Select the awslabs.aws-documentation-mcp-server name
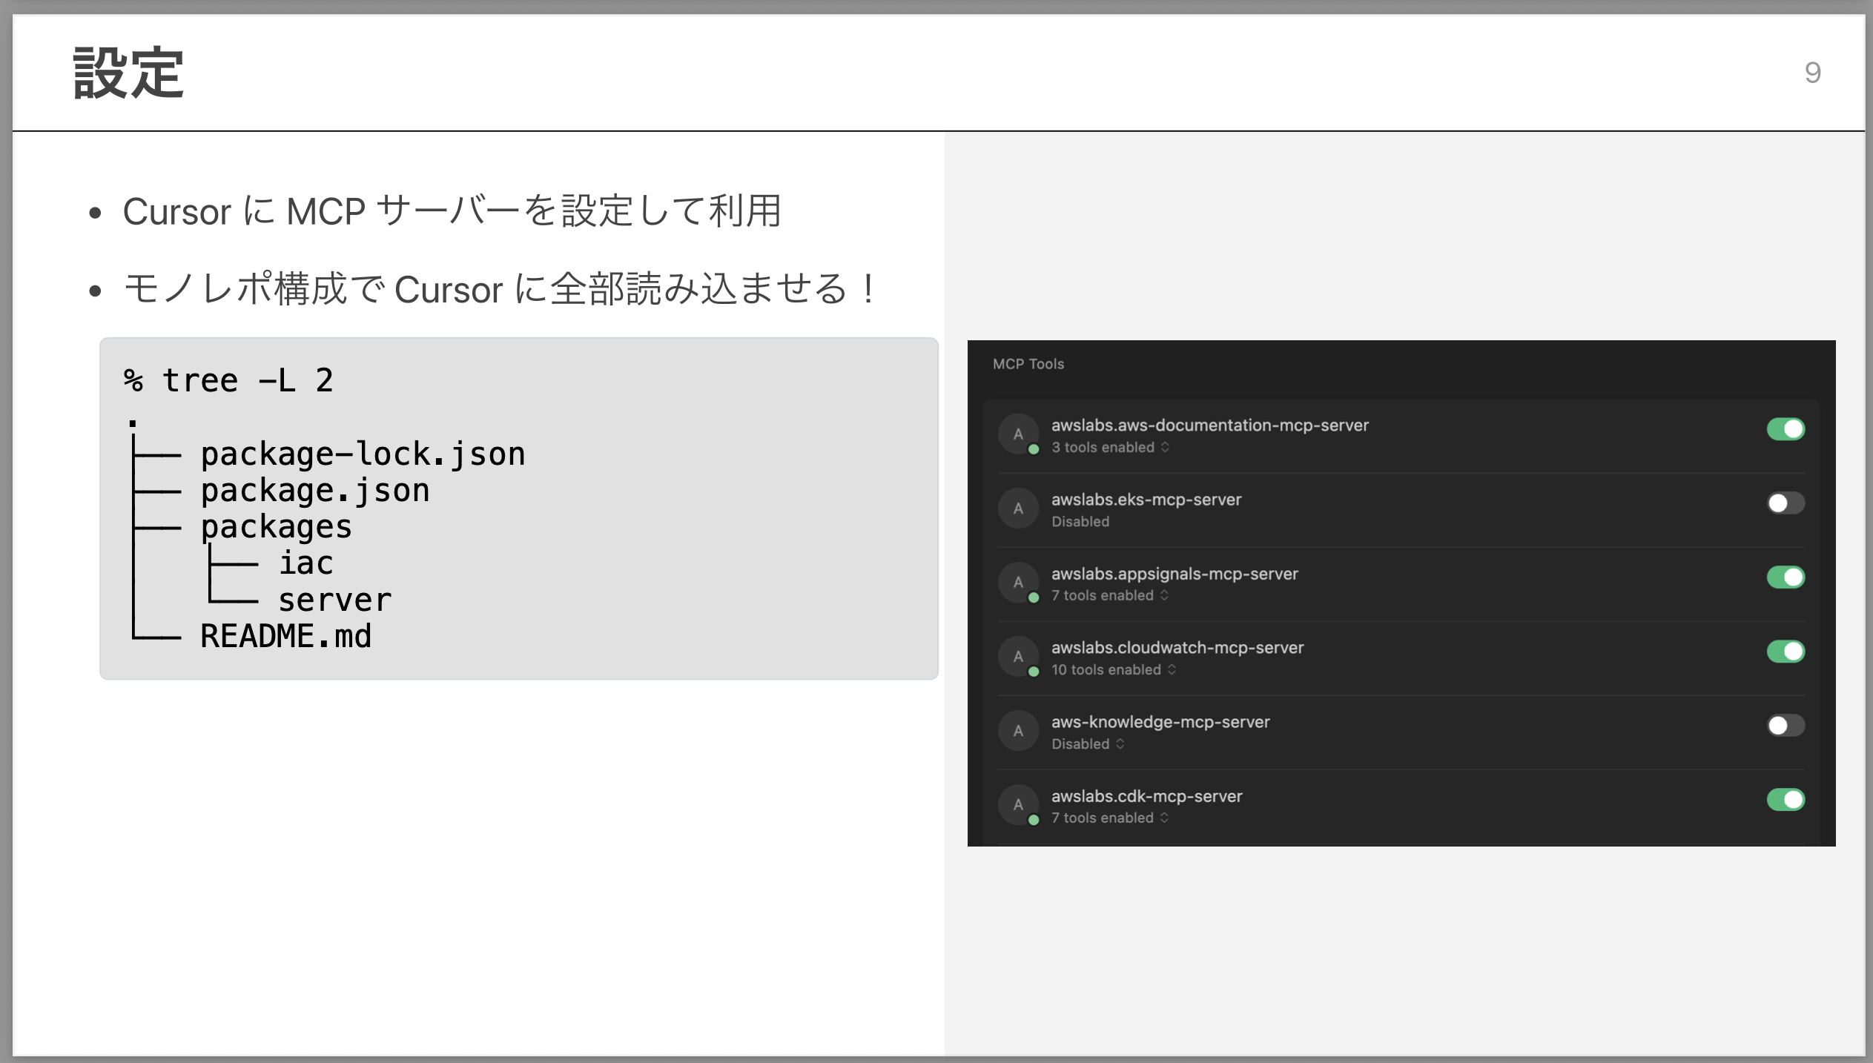 (1210, 425)
